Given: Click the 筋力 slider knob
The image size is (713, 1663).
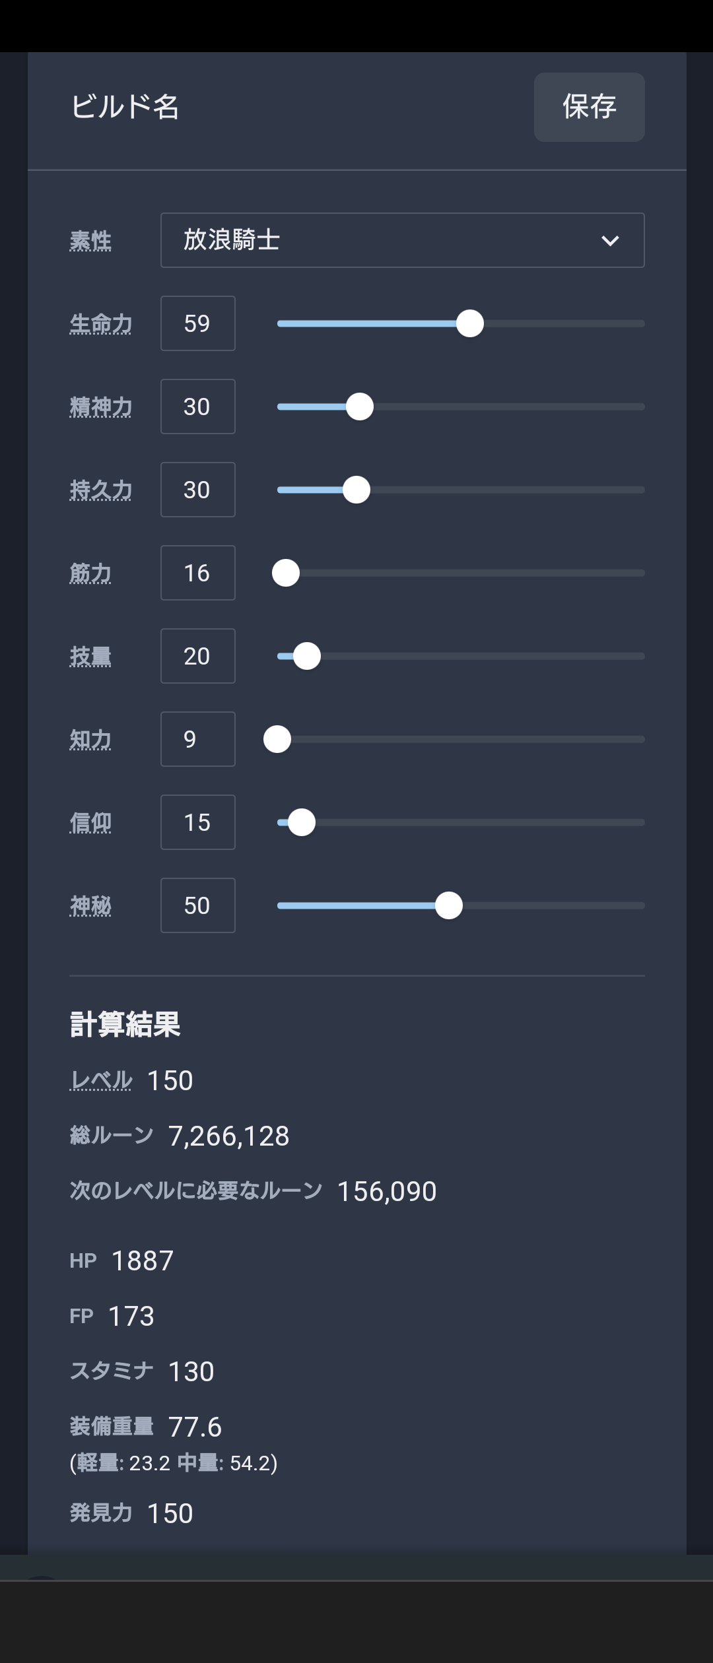Looking at the screenshot, I should point(286,573).
